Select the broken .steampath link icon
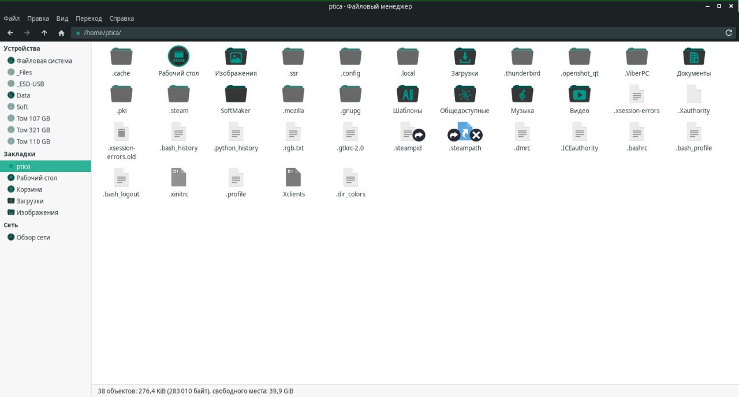The height and width of the screenshot is (397, 739). (x=465, y=132)
